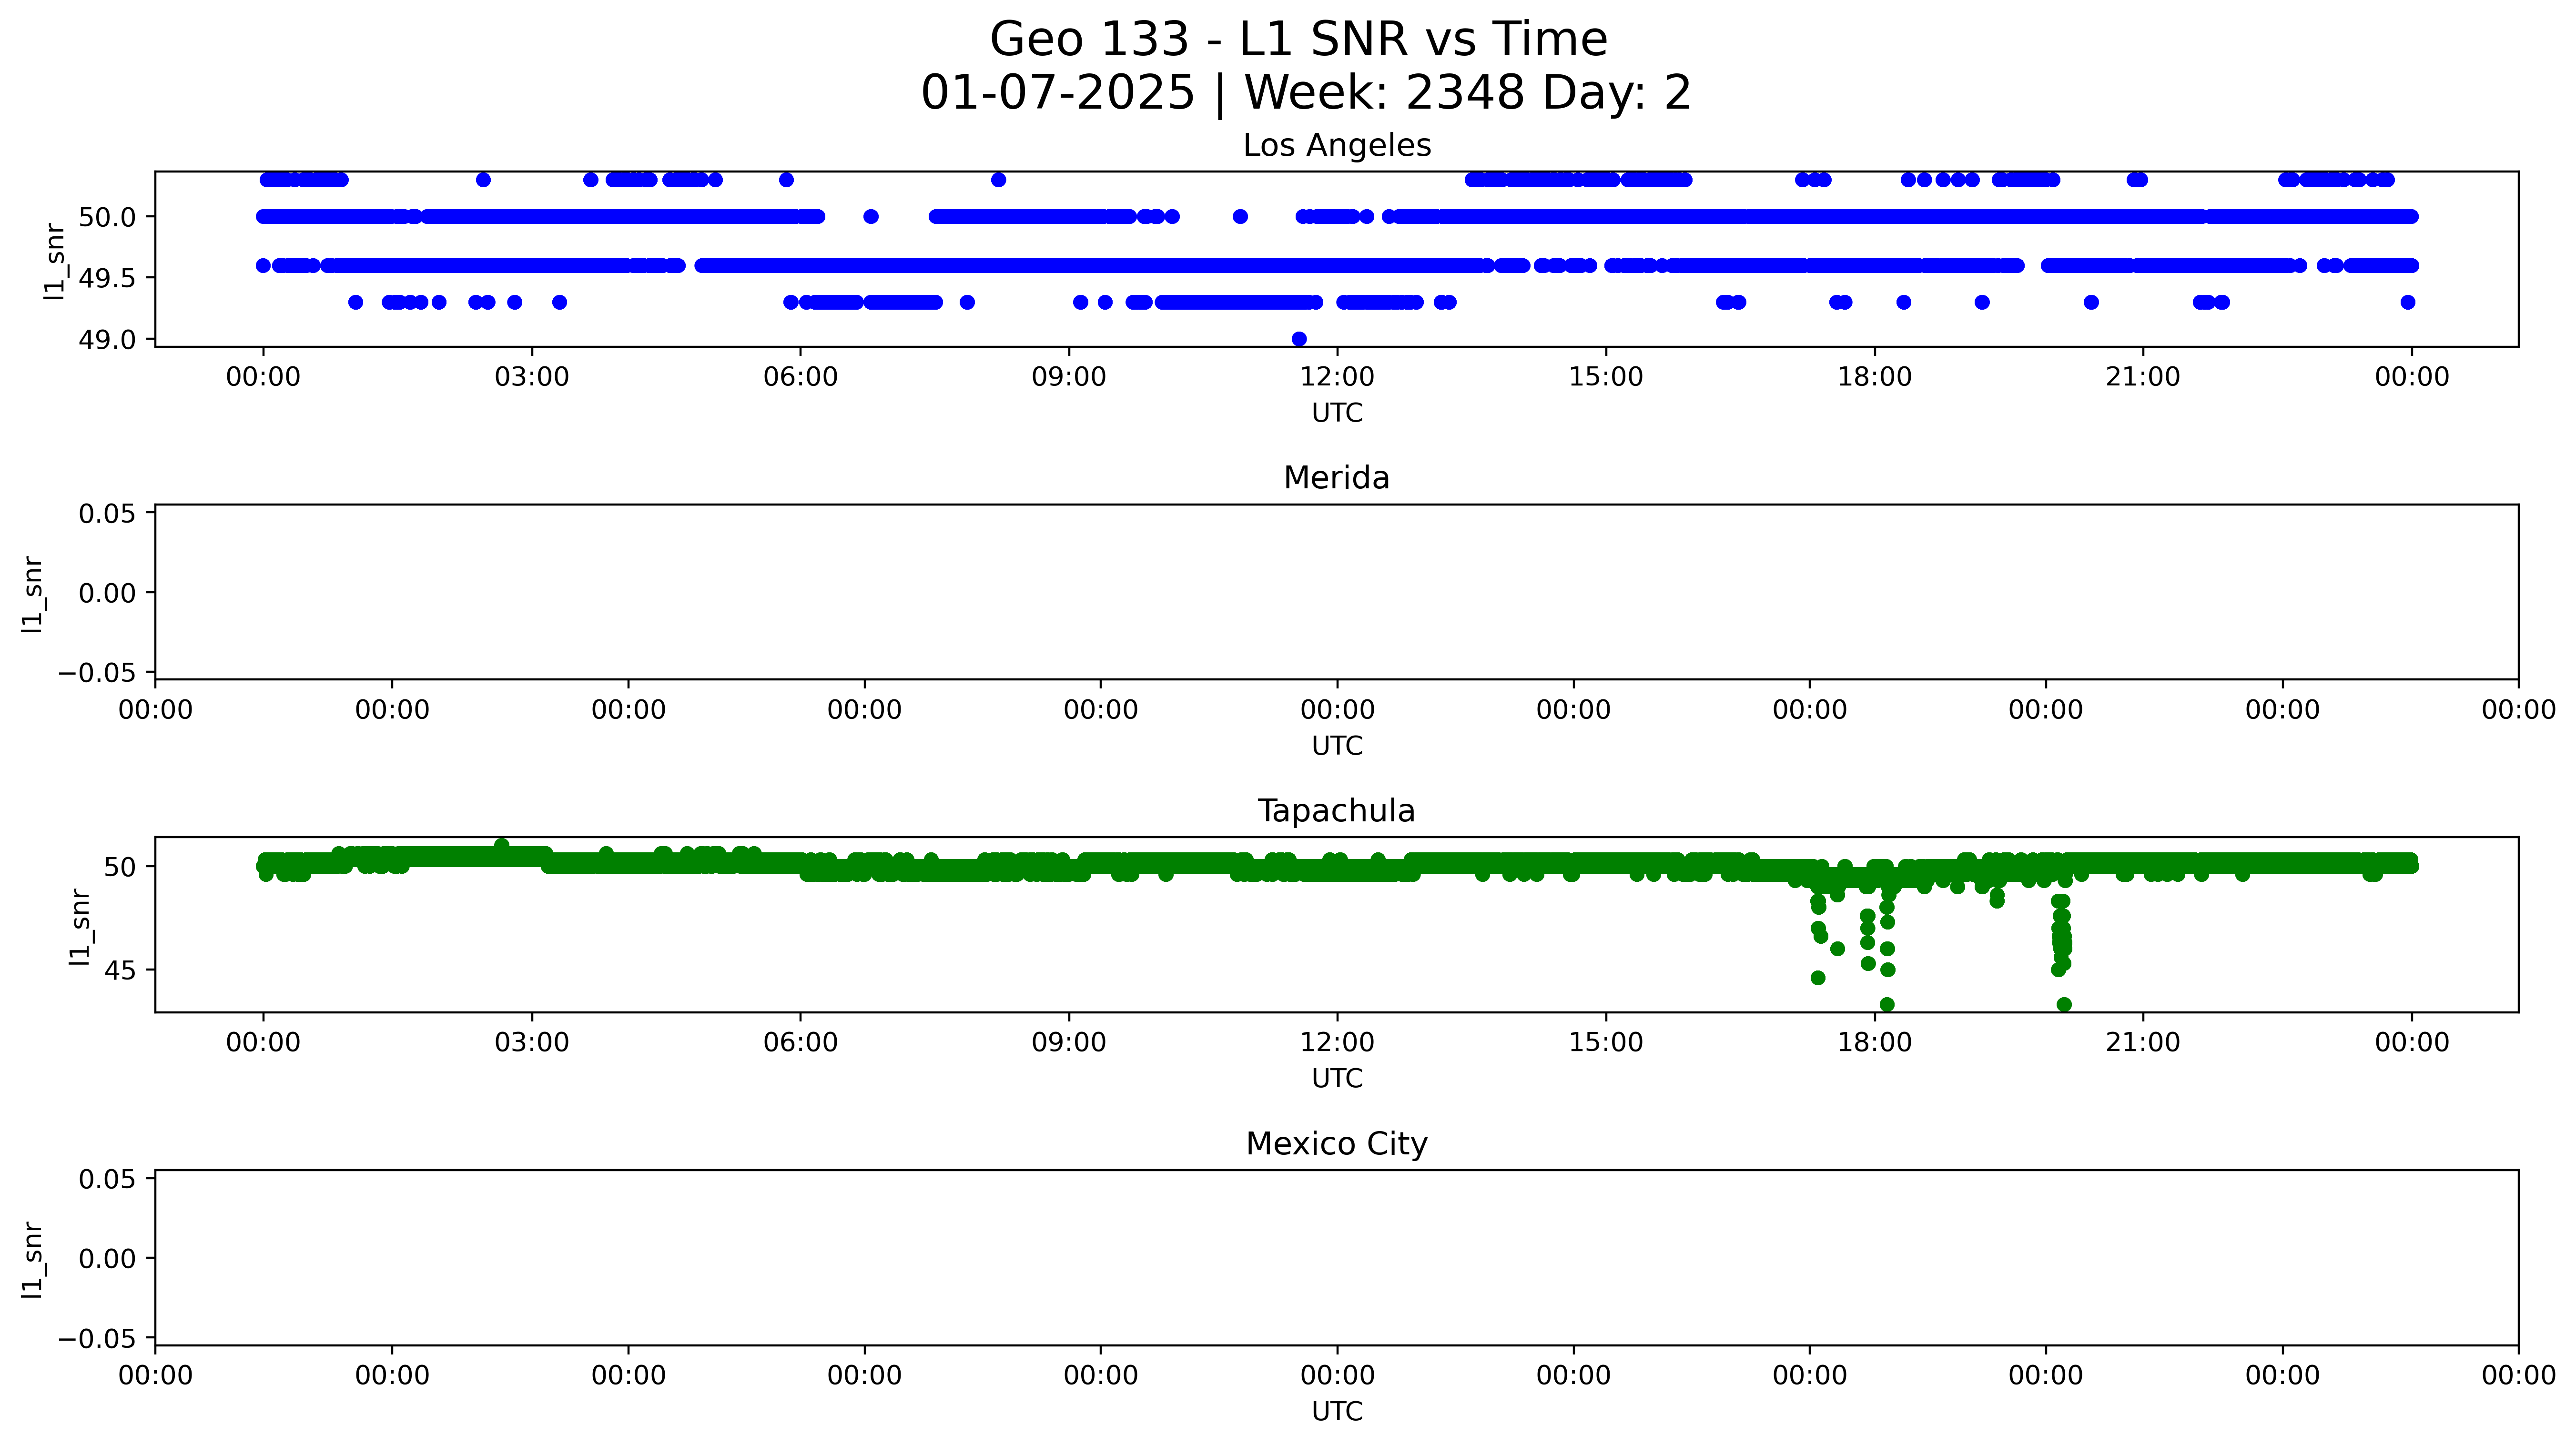2576x1445 pixels.
Task: Click the 49.5 y-axis tick in Los Angeles plot
Action: point(107,279)
